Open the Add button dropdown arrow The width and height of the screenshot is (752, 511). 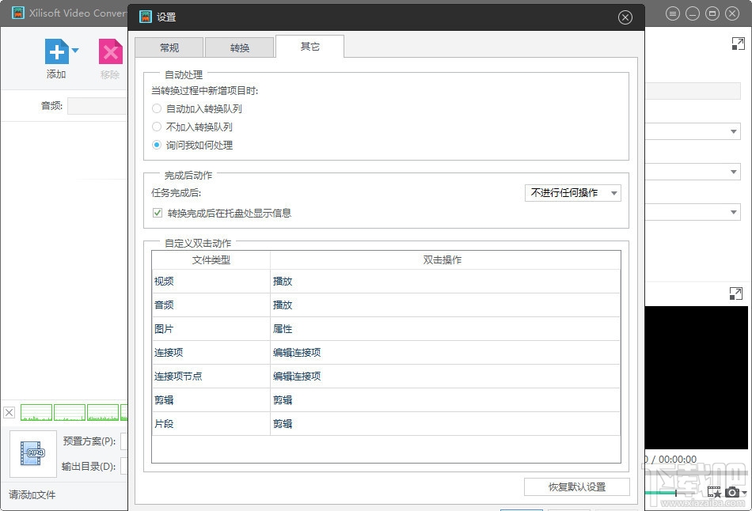tap(75, 51)
